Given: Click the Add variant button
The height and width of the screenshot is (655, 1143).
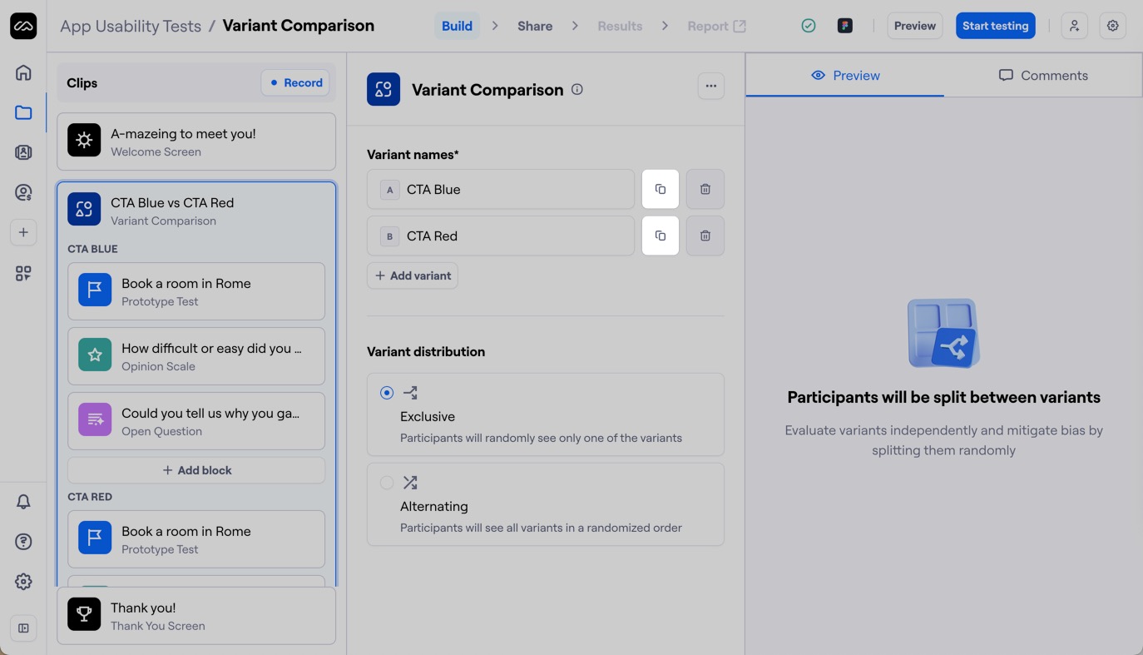Looking at the screenshot, I should click(x=413, y=275).
